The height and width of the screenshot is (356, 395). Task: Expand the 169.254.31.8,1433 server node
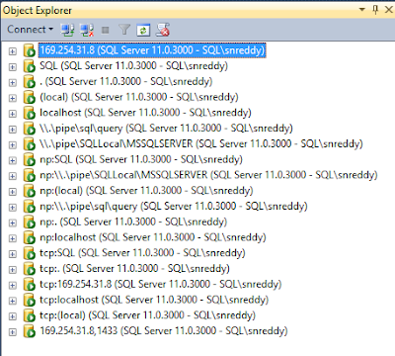tap(13, 332)
